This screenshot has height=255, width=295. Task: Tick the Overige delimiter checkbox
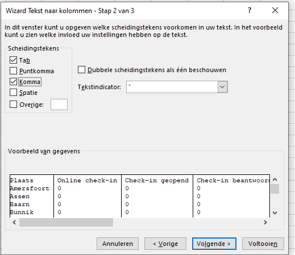(x=13, y=104)
